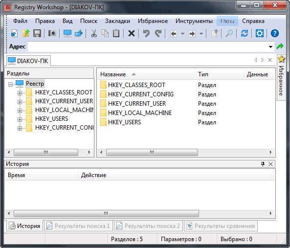The height and width of the screenshot is (248, 290).
Task: Open the Избранное menu
Action: 153,21
